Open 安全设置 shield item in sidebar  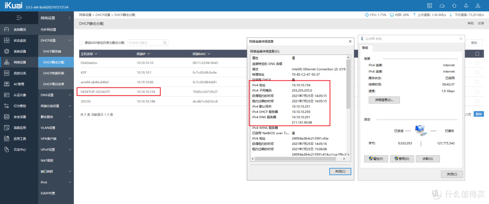19,117
